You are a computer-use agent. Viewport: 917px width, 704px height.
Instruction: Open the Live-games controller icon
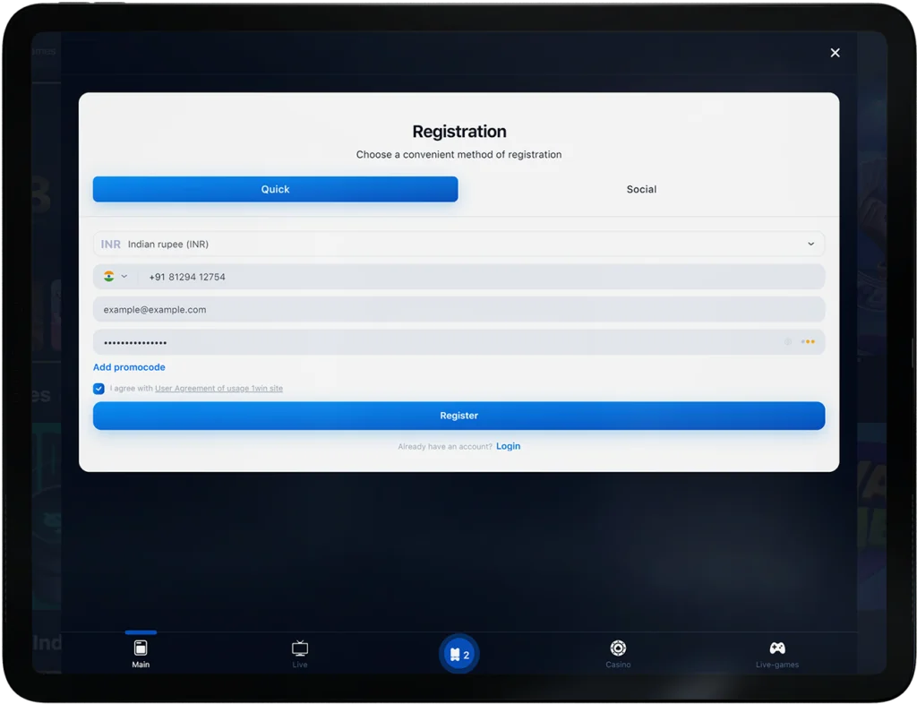777,648
